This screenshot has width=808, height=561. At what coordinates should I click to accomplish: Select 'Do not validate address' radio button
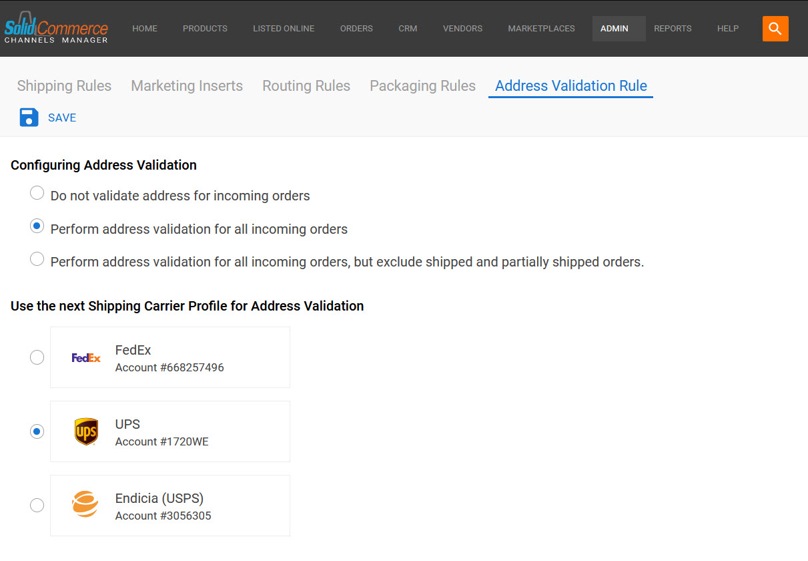pyautogui.click(x=37, y=194)
